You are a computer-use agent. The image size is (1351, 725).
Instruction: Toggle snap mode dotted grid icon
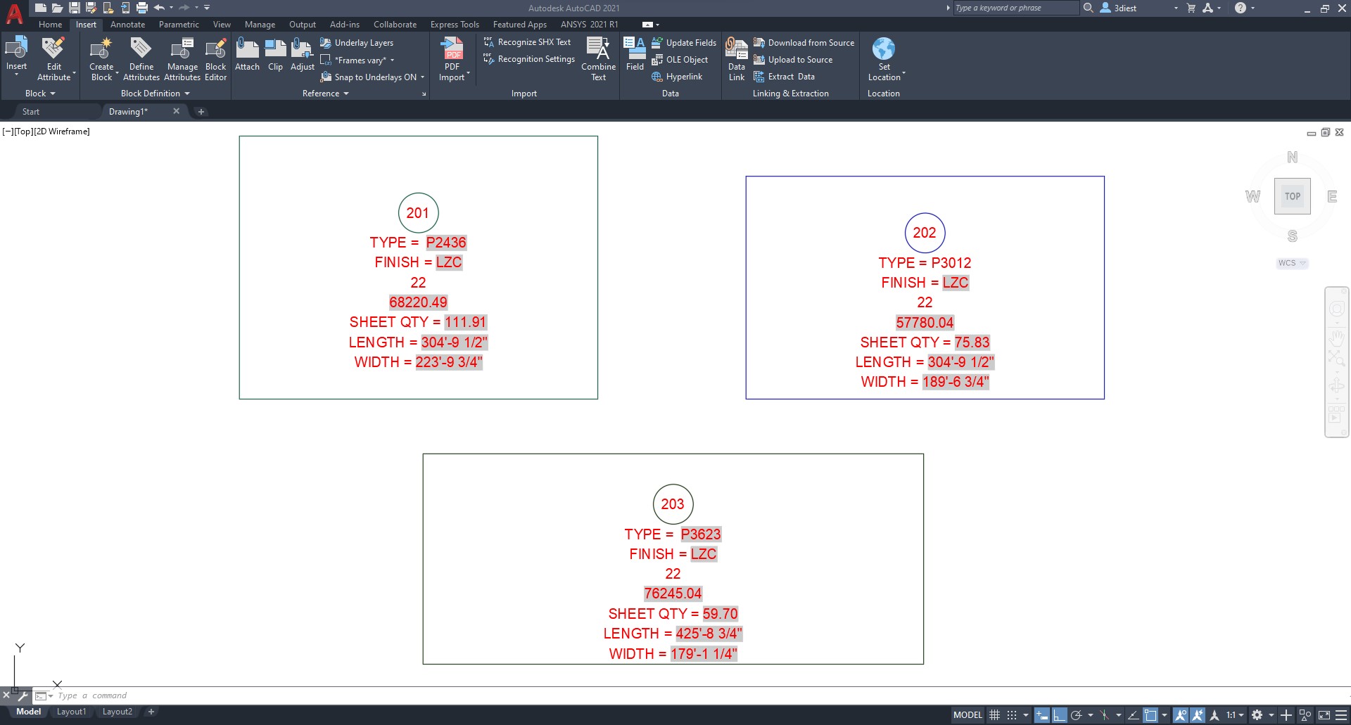pos(1012,715)
